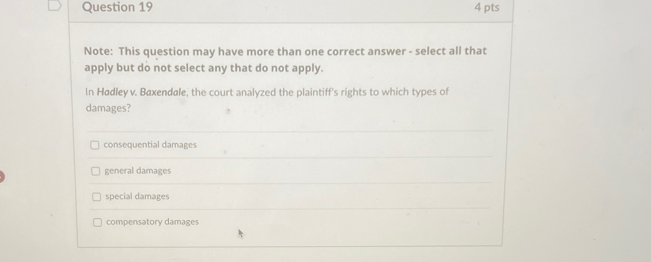
Task: Toggle the special damages selection off
Action: pos(97,197)
